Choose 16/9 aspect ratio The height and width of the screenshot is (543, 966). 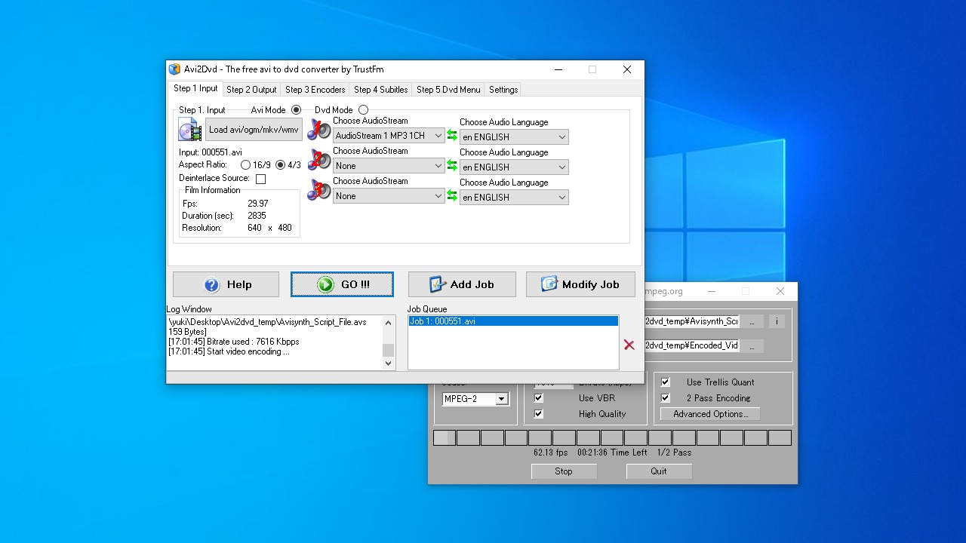246,164
